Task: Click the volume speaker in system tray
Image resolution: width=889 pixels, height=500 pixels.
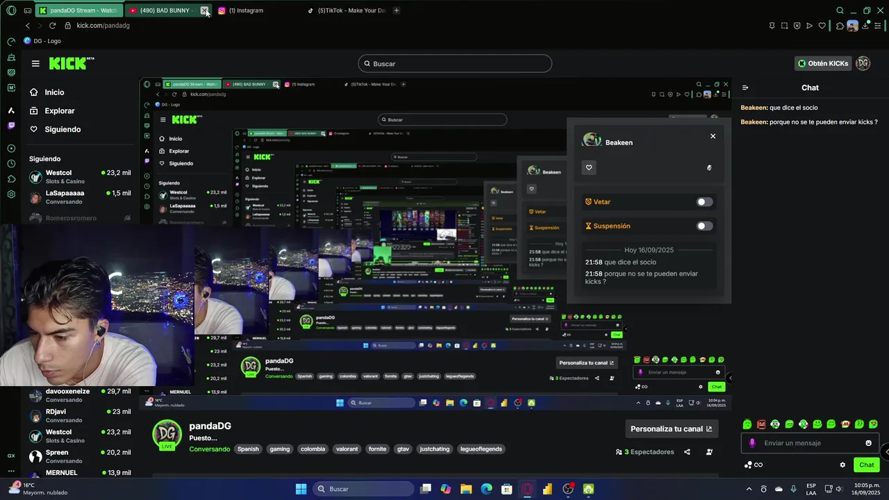Action: 840,489
